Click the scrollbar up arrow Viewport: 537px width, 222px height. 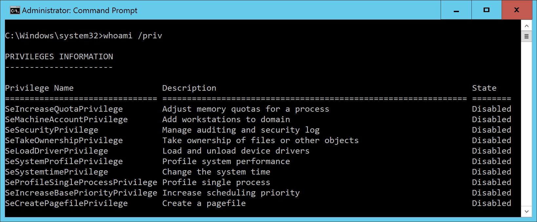(x=527, y=26)
